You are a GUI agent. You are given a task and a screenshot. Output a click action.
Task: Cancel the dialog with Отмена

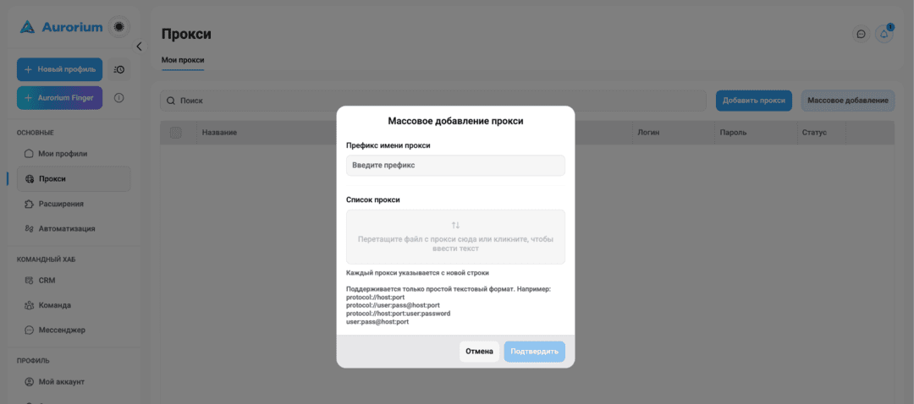tap(479, 352)
